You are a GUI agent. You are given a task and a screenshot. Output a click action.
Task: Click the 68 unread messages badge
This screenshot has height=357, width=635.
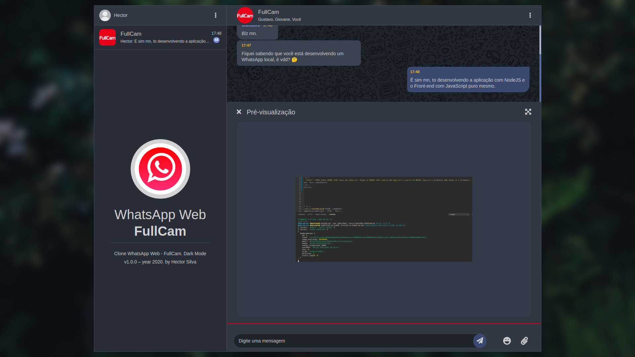point(217,40)
